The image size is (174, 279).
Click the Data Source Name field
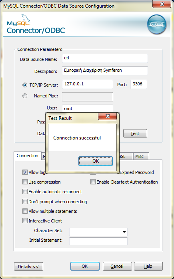[x=105, y=58]
